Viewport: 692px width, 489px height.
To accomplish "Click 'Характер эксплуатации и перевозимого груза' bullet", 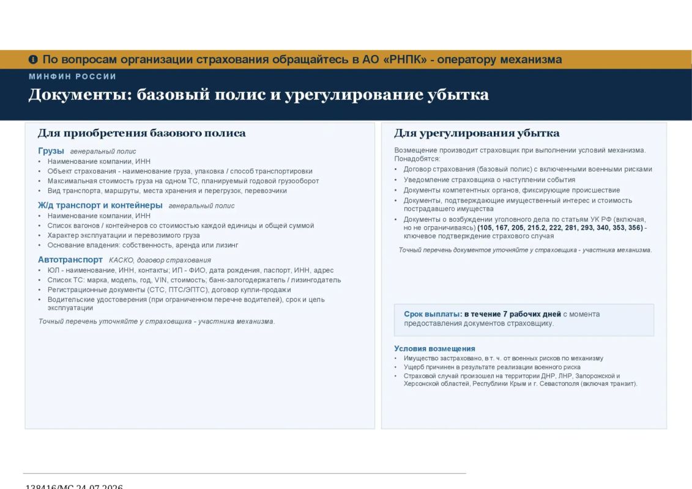I will [124, 235].
